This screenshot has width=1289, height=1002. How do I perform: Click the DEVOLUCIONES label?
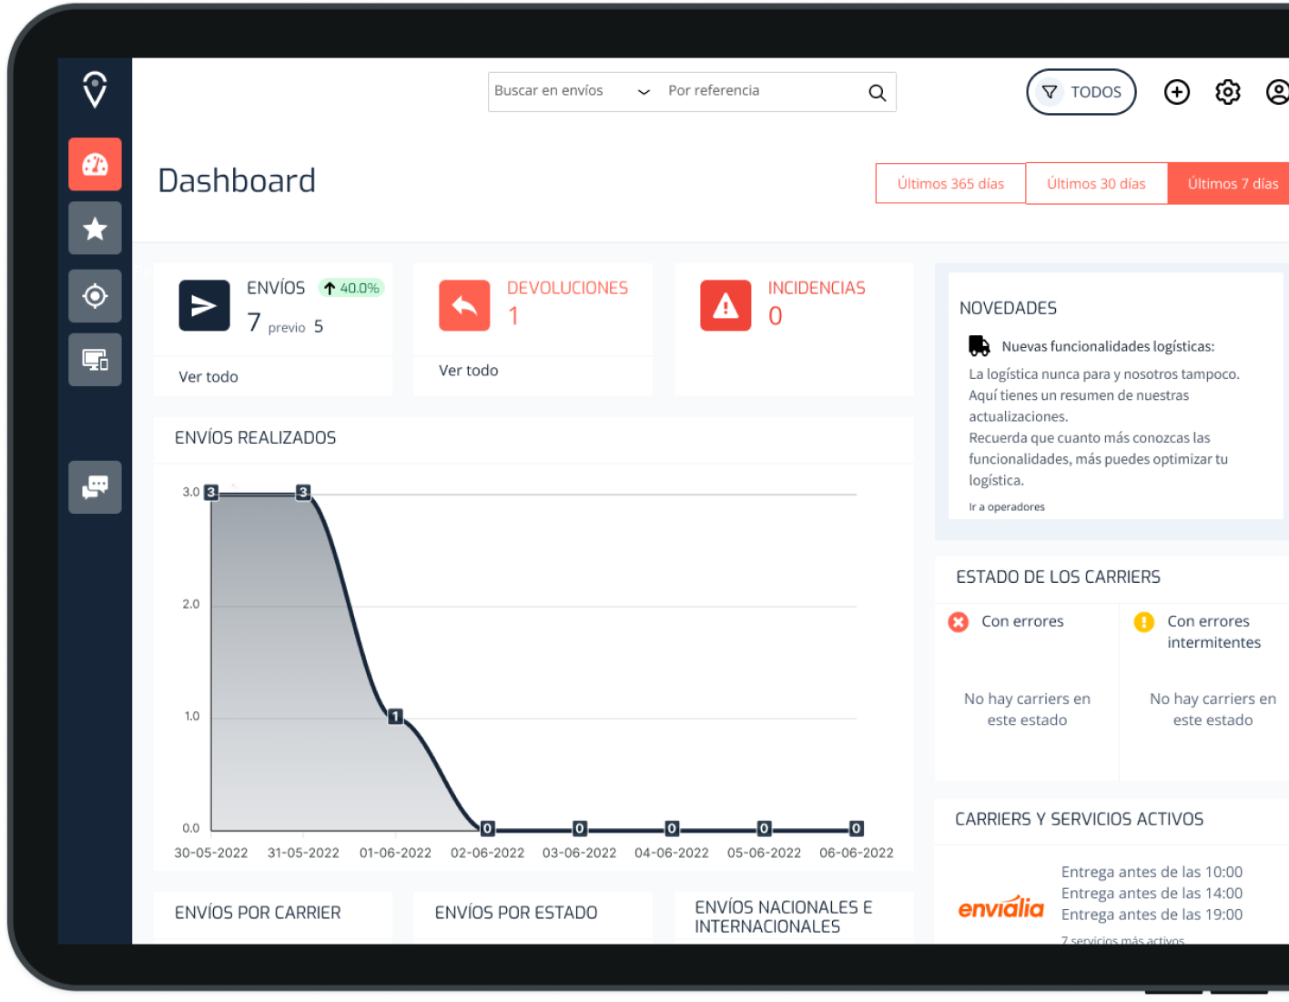tap(567, 288)
